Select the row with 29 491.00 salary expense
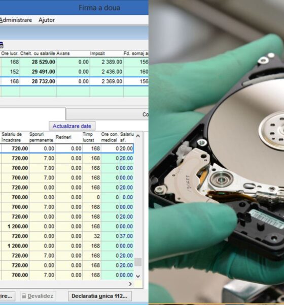Screen dimensions: 284x305 (74, 72)
